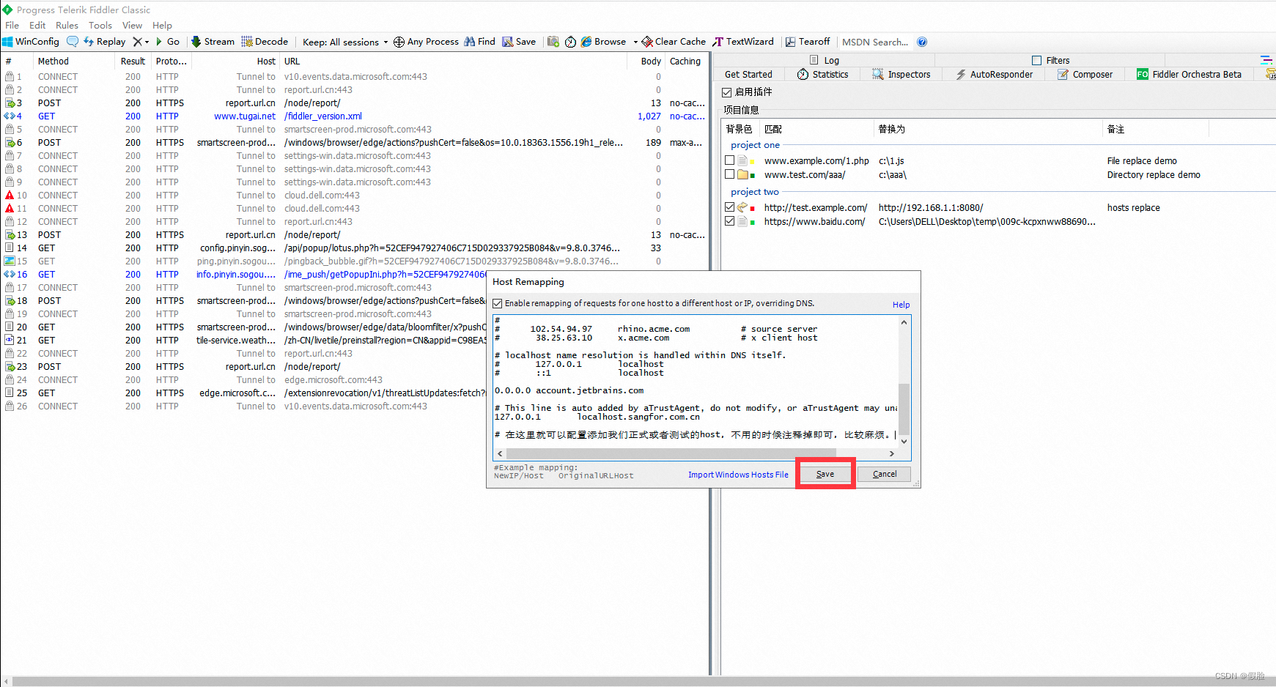
Task: Click the red warning icon of session 10
Action: [x=10, y=196]
